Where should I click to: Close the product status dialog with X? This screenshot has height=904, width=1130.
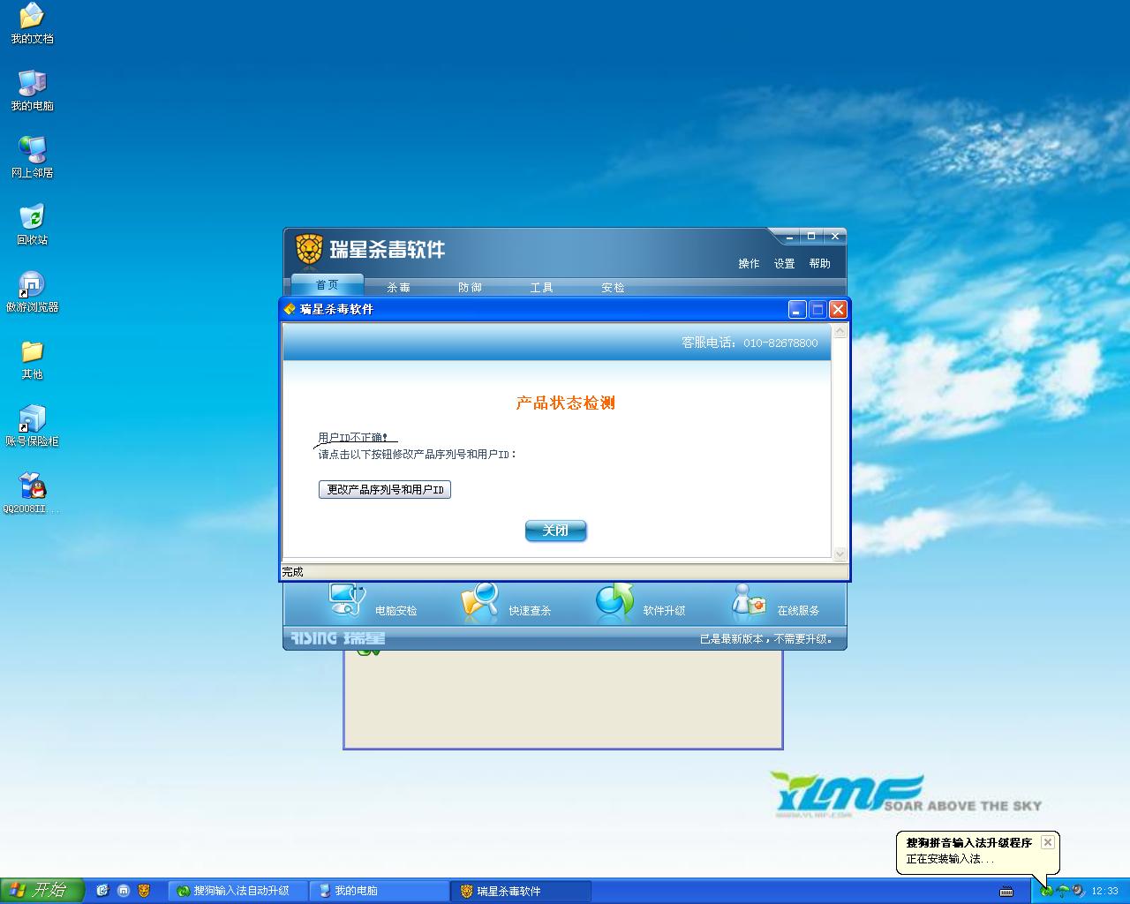838,309
